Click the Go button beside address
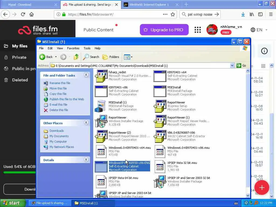Image resolution: width=276 pixels, height=207 pixels. 241,65
